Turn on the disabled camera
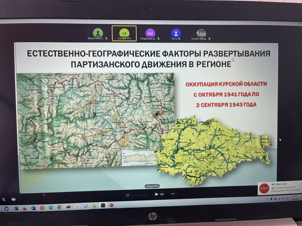 click(x=14, y=199)
